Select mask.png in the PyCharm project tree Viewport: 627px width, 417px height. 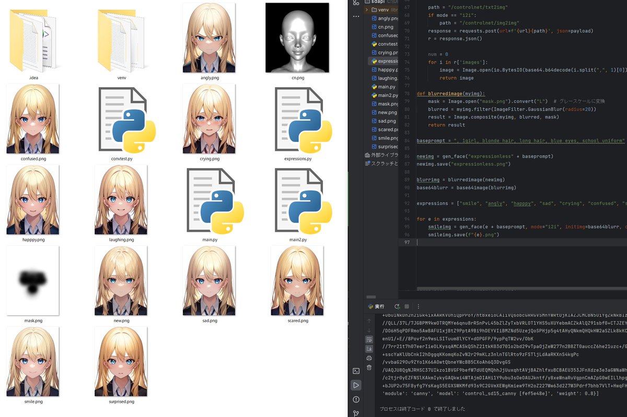coord(385,104)
